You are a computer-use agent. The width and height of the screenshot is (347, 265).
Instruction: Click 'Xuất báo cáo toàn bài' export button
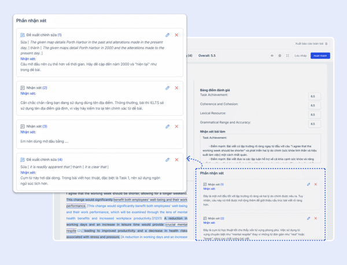click(x=311, y=43)
